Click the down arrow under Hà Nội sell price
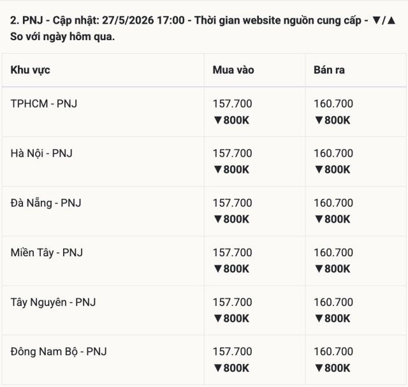 point(319,170)
